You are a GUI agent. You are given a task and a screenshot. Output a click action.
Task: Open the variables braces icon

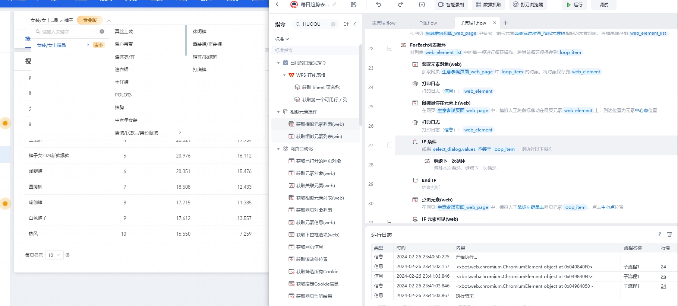(422, 4)
